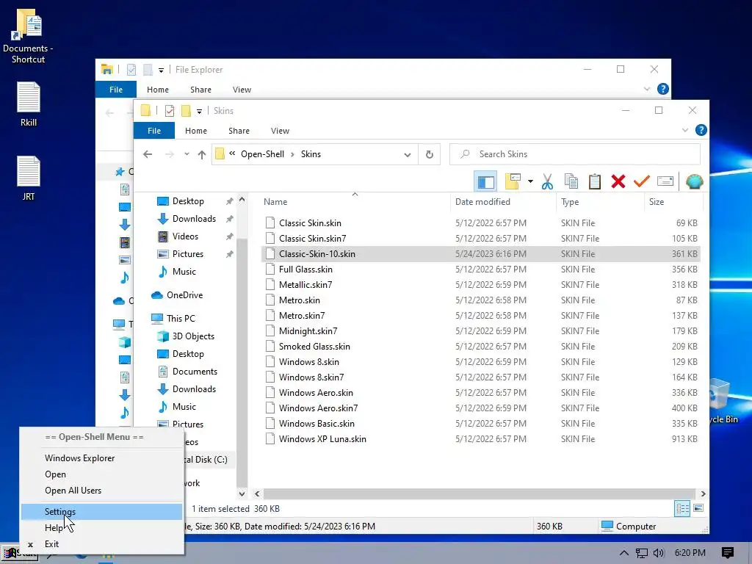Open the View tab in Skins window
This screenshot has width=752, height=564.
pos(280,131)
